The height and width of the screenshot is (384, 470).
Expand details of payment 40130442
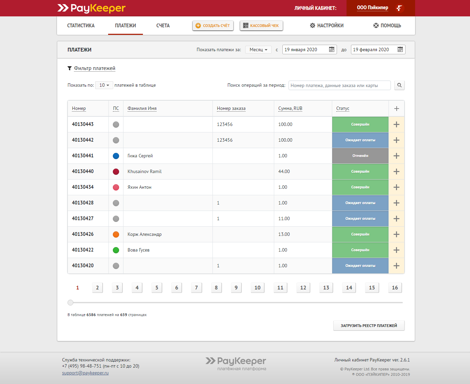pyautogui.click(x=396, y=140)
